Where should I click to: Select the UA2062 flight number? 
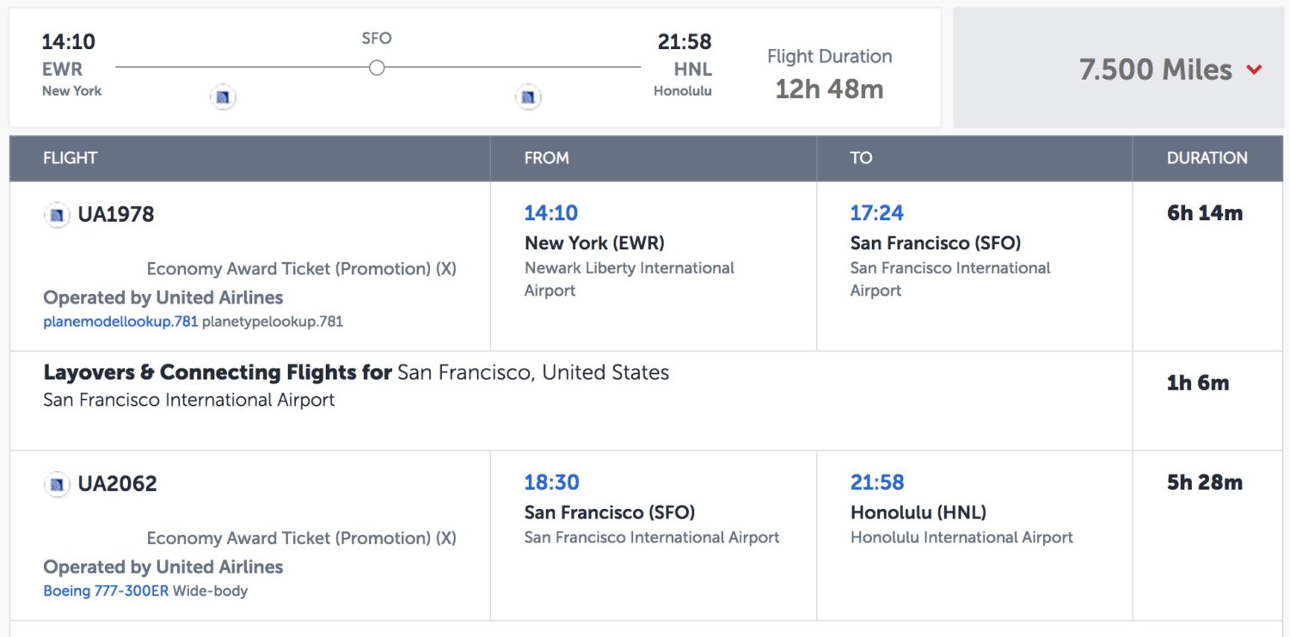pos(118,484)
